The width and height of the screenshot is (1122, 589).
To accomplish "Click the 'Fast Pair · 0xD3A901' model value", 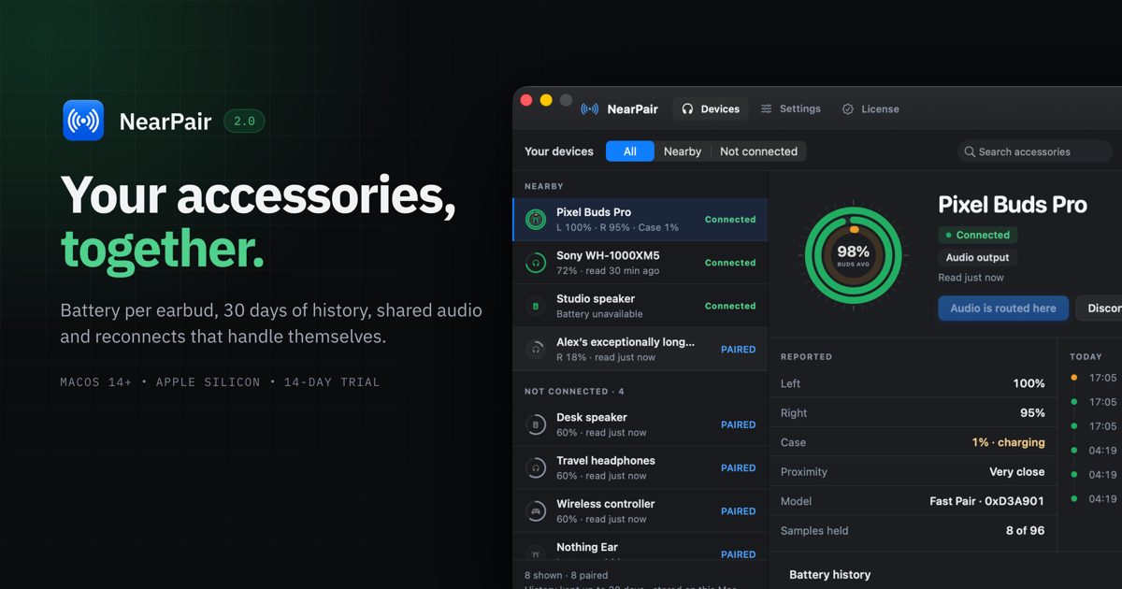I will point(987,501).
